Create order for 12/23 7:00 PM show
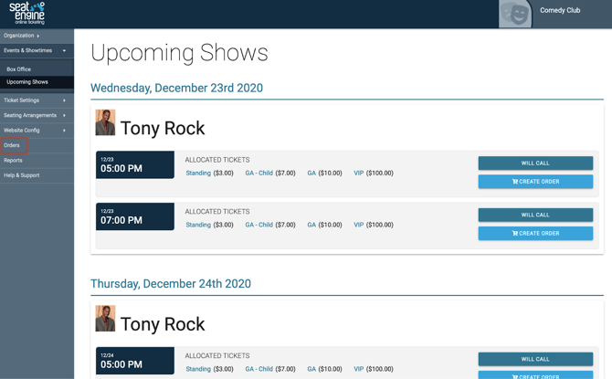Screen dimensions: 612x379 (535, 234)
